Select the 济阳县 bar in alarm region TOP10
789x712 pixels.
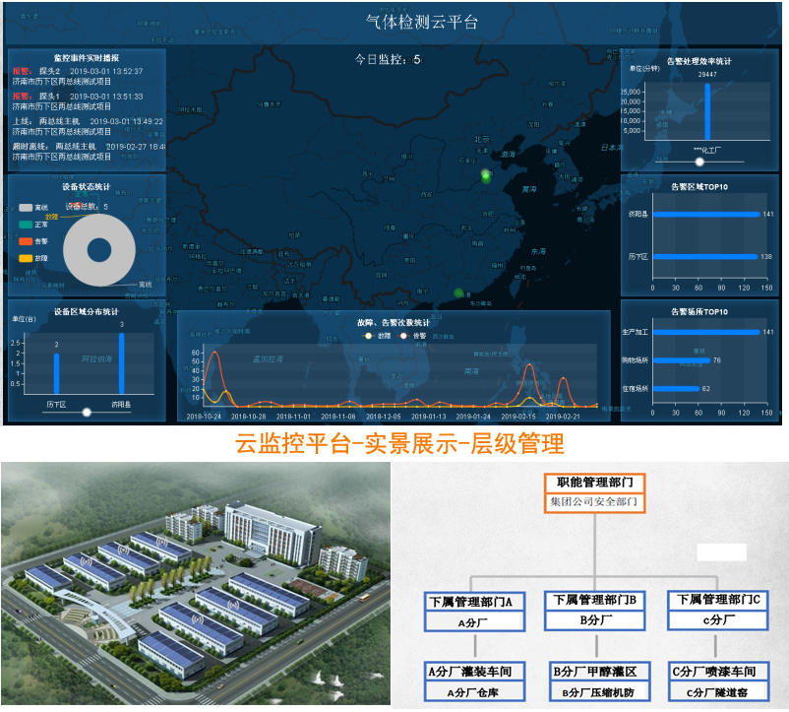click(x=705, y=214)
